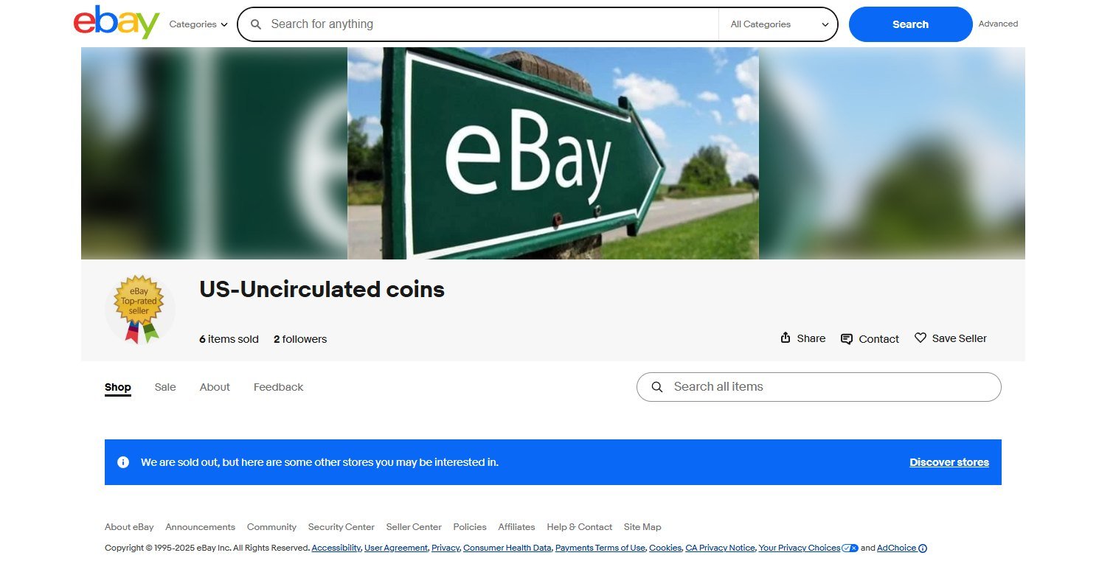This screenshot has width=1099, height=575.
Task: Click the Contact message icon
Action: pos(847,339)
